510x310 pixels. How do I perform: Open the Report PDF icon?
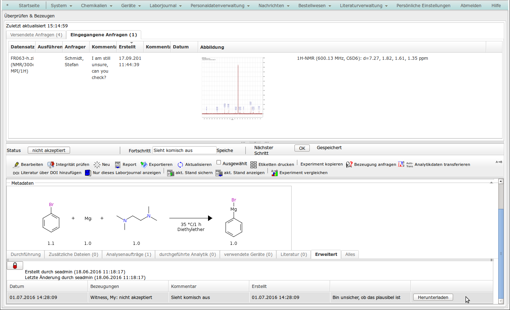coord(118,164)
